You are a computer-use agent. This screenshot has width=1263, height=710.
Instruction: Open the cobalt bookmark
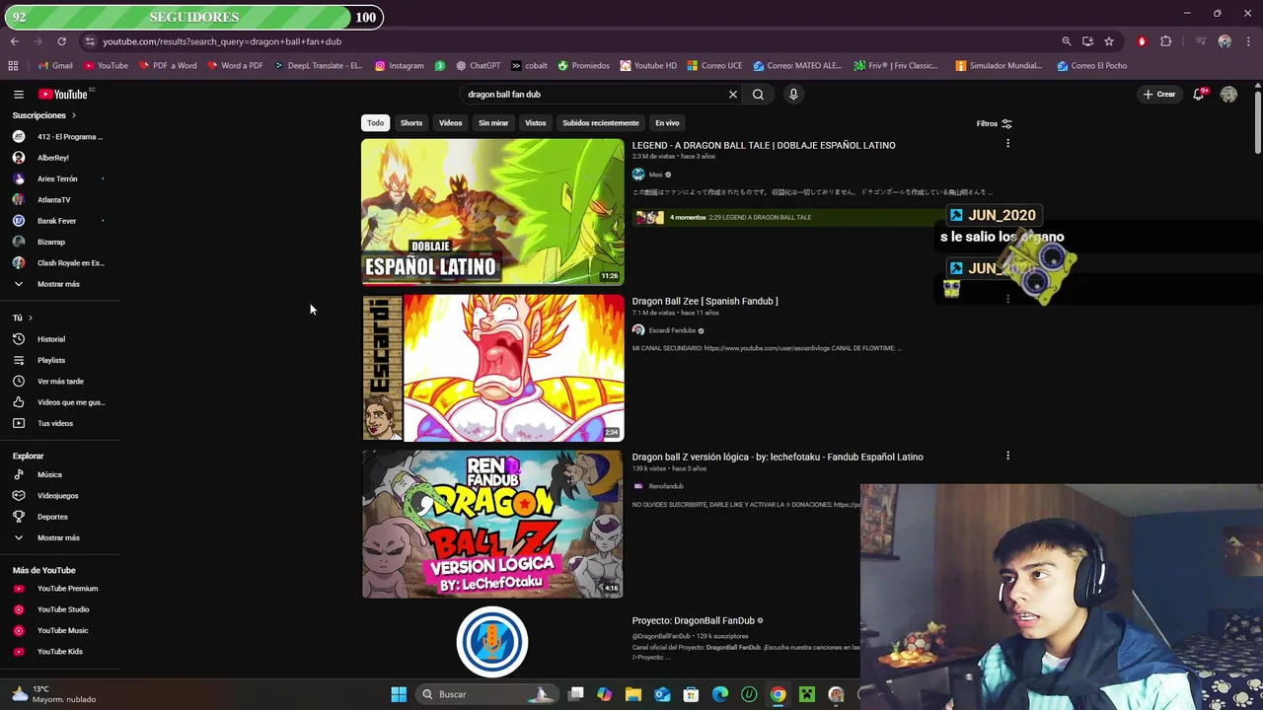coord(529,66)
